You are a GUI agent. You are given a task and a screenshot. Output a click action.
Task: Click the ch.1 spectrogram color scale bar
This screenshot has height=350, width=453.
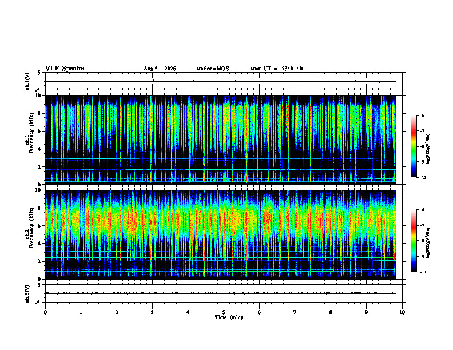[414, 146]
